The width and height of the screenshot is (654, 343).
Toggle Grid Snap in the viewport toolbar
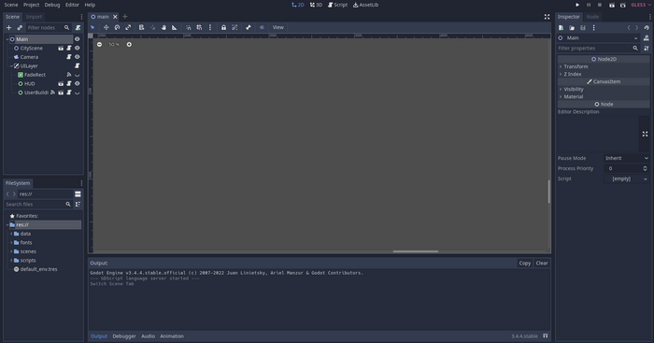pyautogui.click(x=199, y=27)
